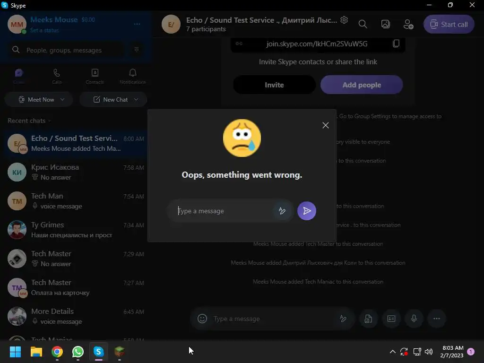Viewport: 484px width, 363px height.
Task: Click the search icon in chat header
Action: (x=363, y=24)
